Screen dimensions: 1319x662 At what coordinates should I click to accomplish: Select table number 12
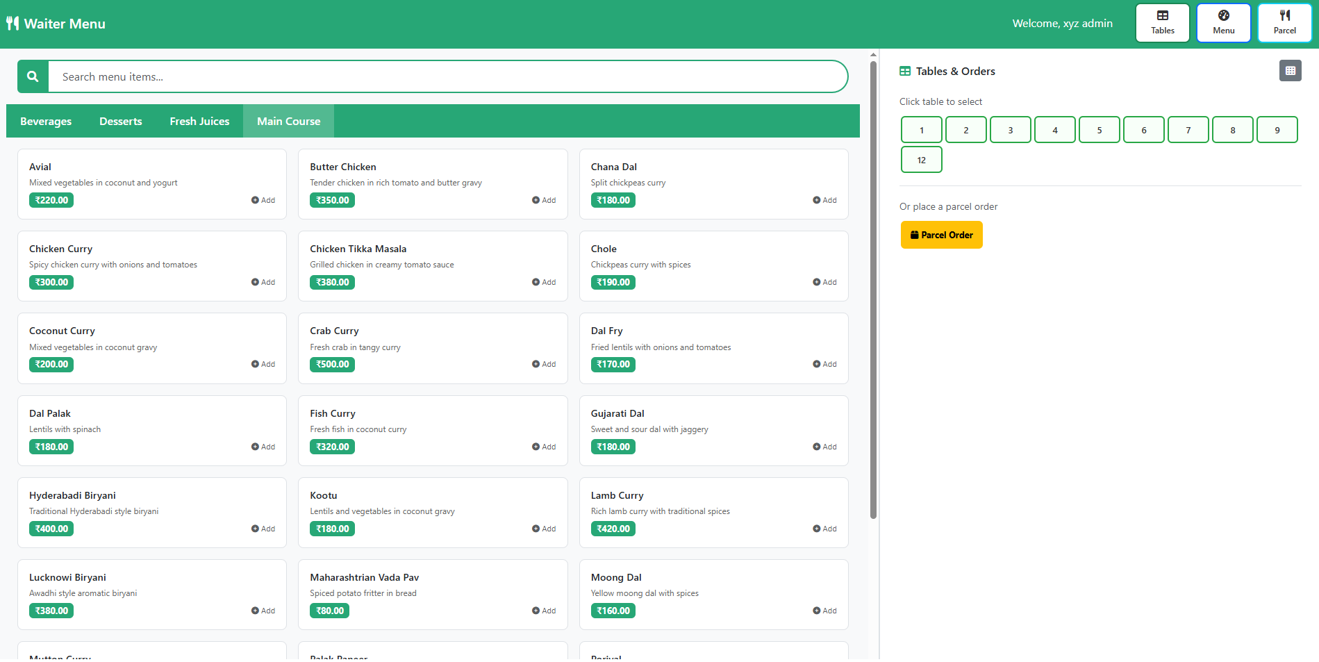[x=921, y=160]
